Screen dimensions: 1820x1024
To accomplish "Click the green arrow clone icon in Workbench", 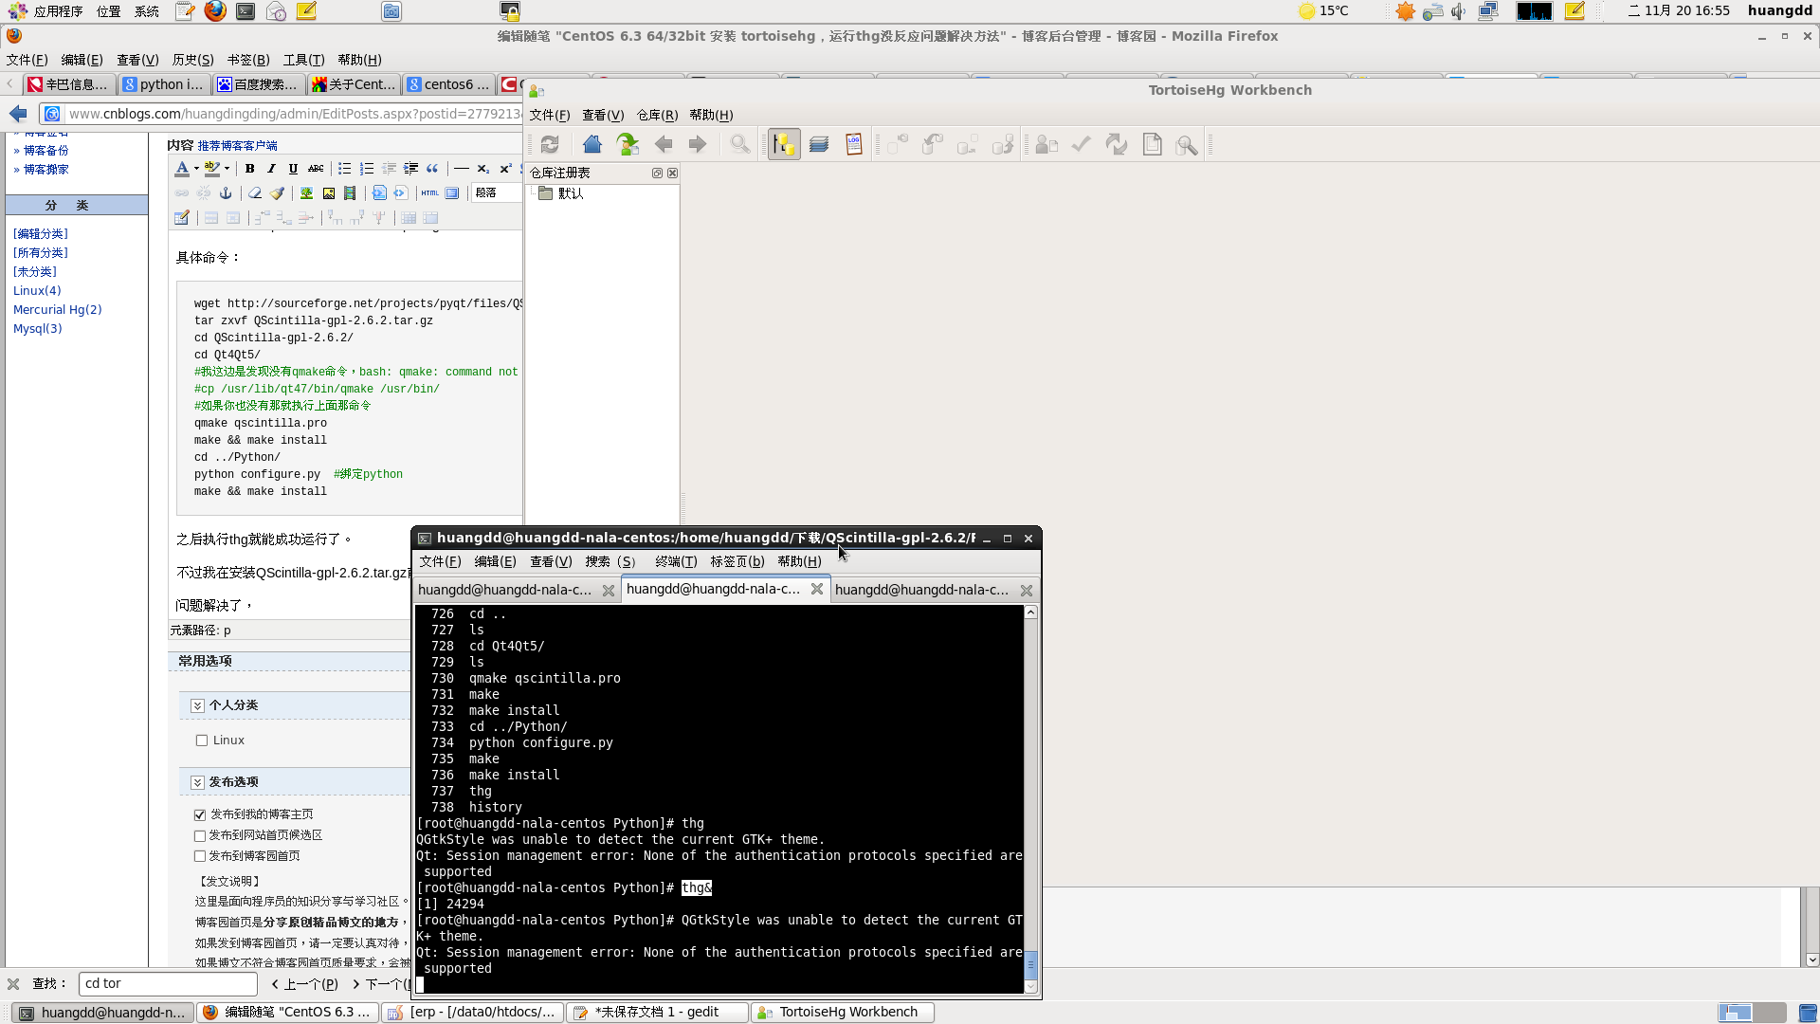I will 627,145.
